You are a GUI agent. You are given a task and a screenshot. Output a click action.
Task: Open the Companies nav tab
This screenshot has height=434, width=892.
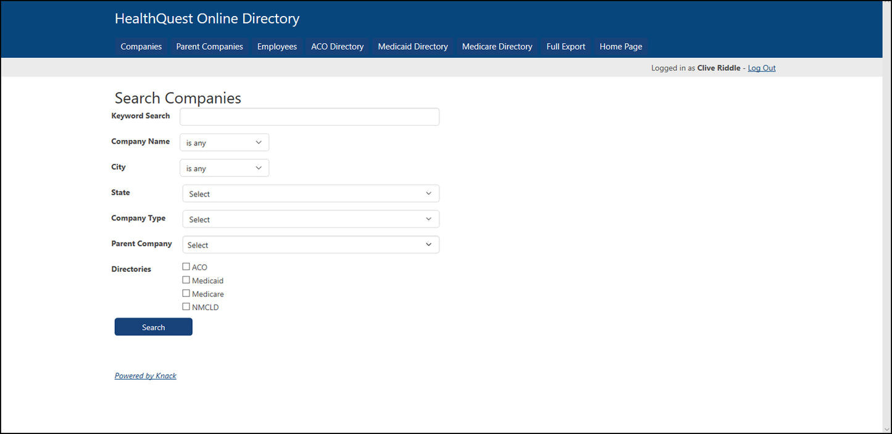pos(141,47)
